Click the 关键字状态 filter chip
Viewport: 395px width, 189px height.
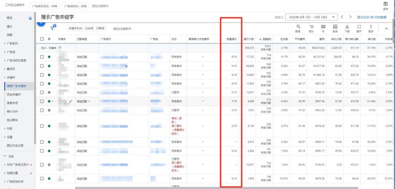click(x=87, y=29)
